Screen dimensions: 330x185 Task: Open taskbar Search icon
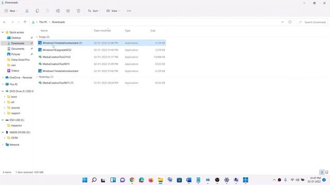[x=94, y=180]
